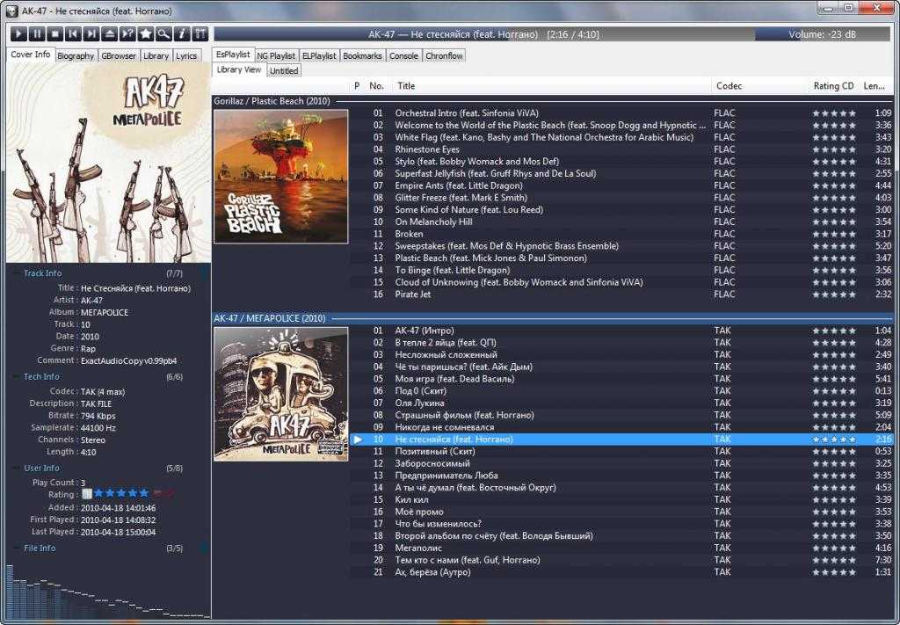Image resolution: width=900 pixels, height=625 pixels.
Task: Open the Chronflow tab
Action: pos(444,55)
